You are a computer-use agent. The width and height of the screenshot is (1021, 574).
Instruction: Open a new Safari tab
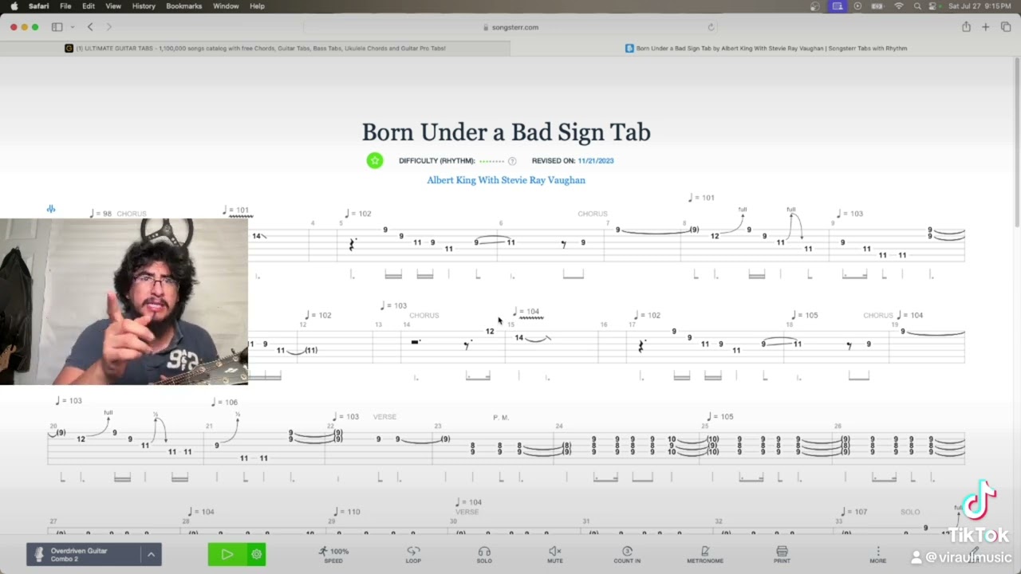(x=986, y=27)
